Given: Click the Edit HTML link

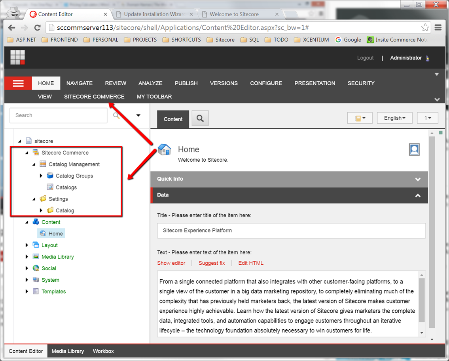Looking at the screenshot, I should click(251, 263).
